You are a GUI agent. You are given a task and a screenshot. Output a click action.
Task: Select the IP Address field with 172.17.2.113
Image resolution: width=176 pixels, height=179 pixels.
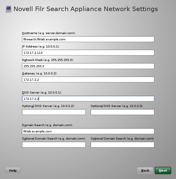click(88, 53)
